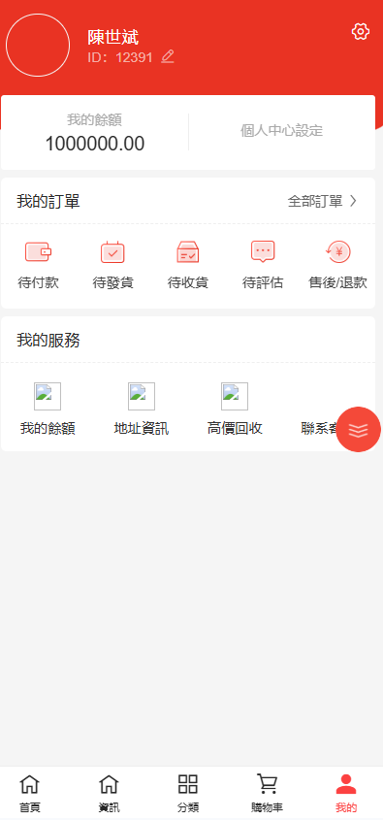Click the red floating layers button
The image size is (383, 820).
coord(359,429)
